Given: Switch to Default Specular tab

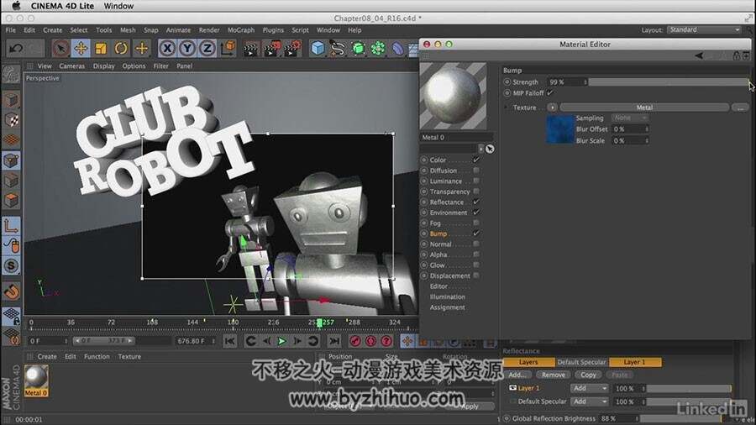Looking at the screenshot, I should [x=582, y=362].
